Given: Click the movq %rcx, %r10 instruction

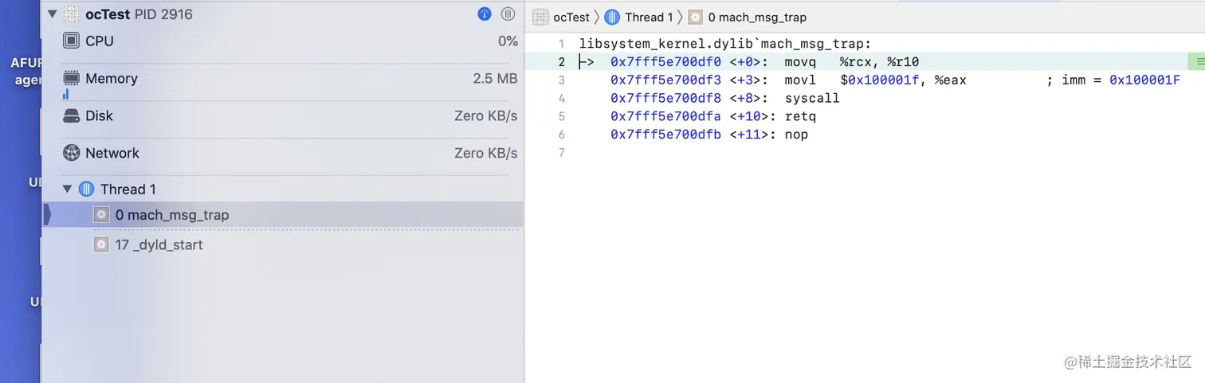Looking at the screenshot, I should [852, 62].
